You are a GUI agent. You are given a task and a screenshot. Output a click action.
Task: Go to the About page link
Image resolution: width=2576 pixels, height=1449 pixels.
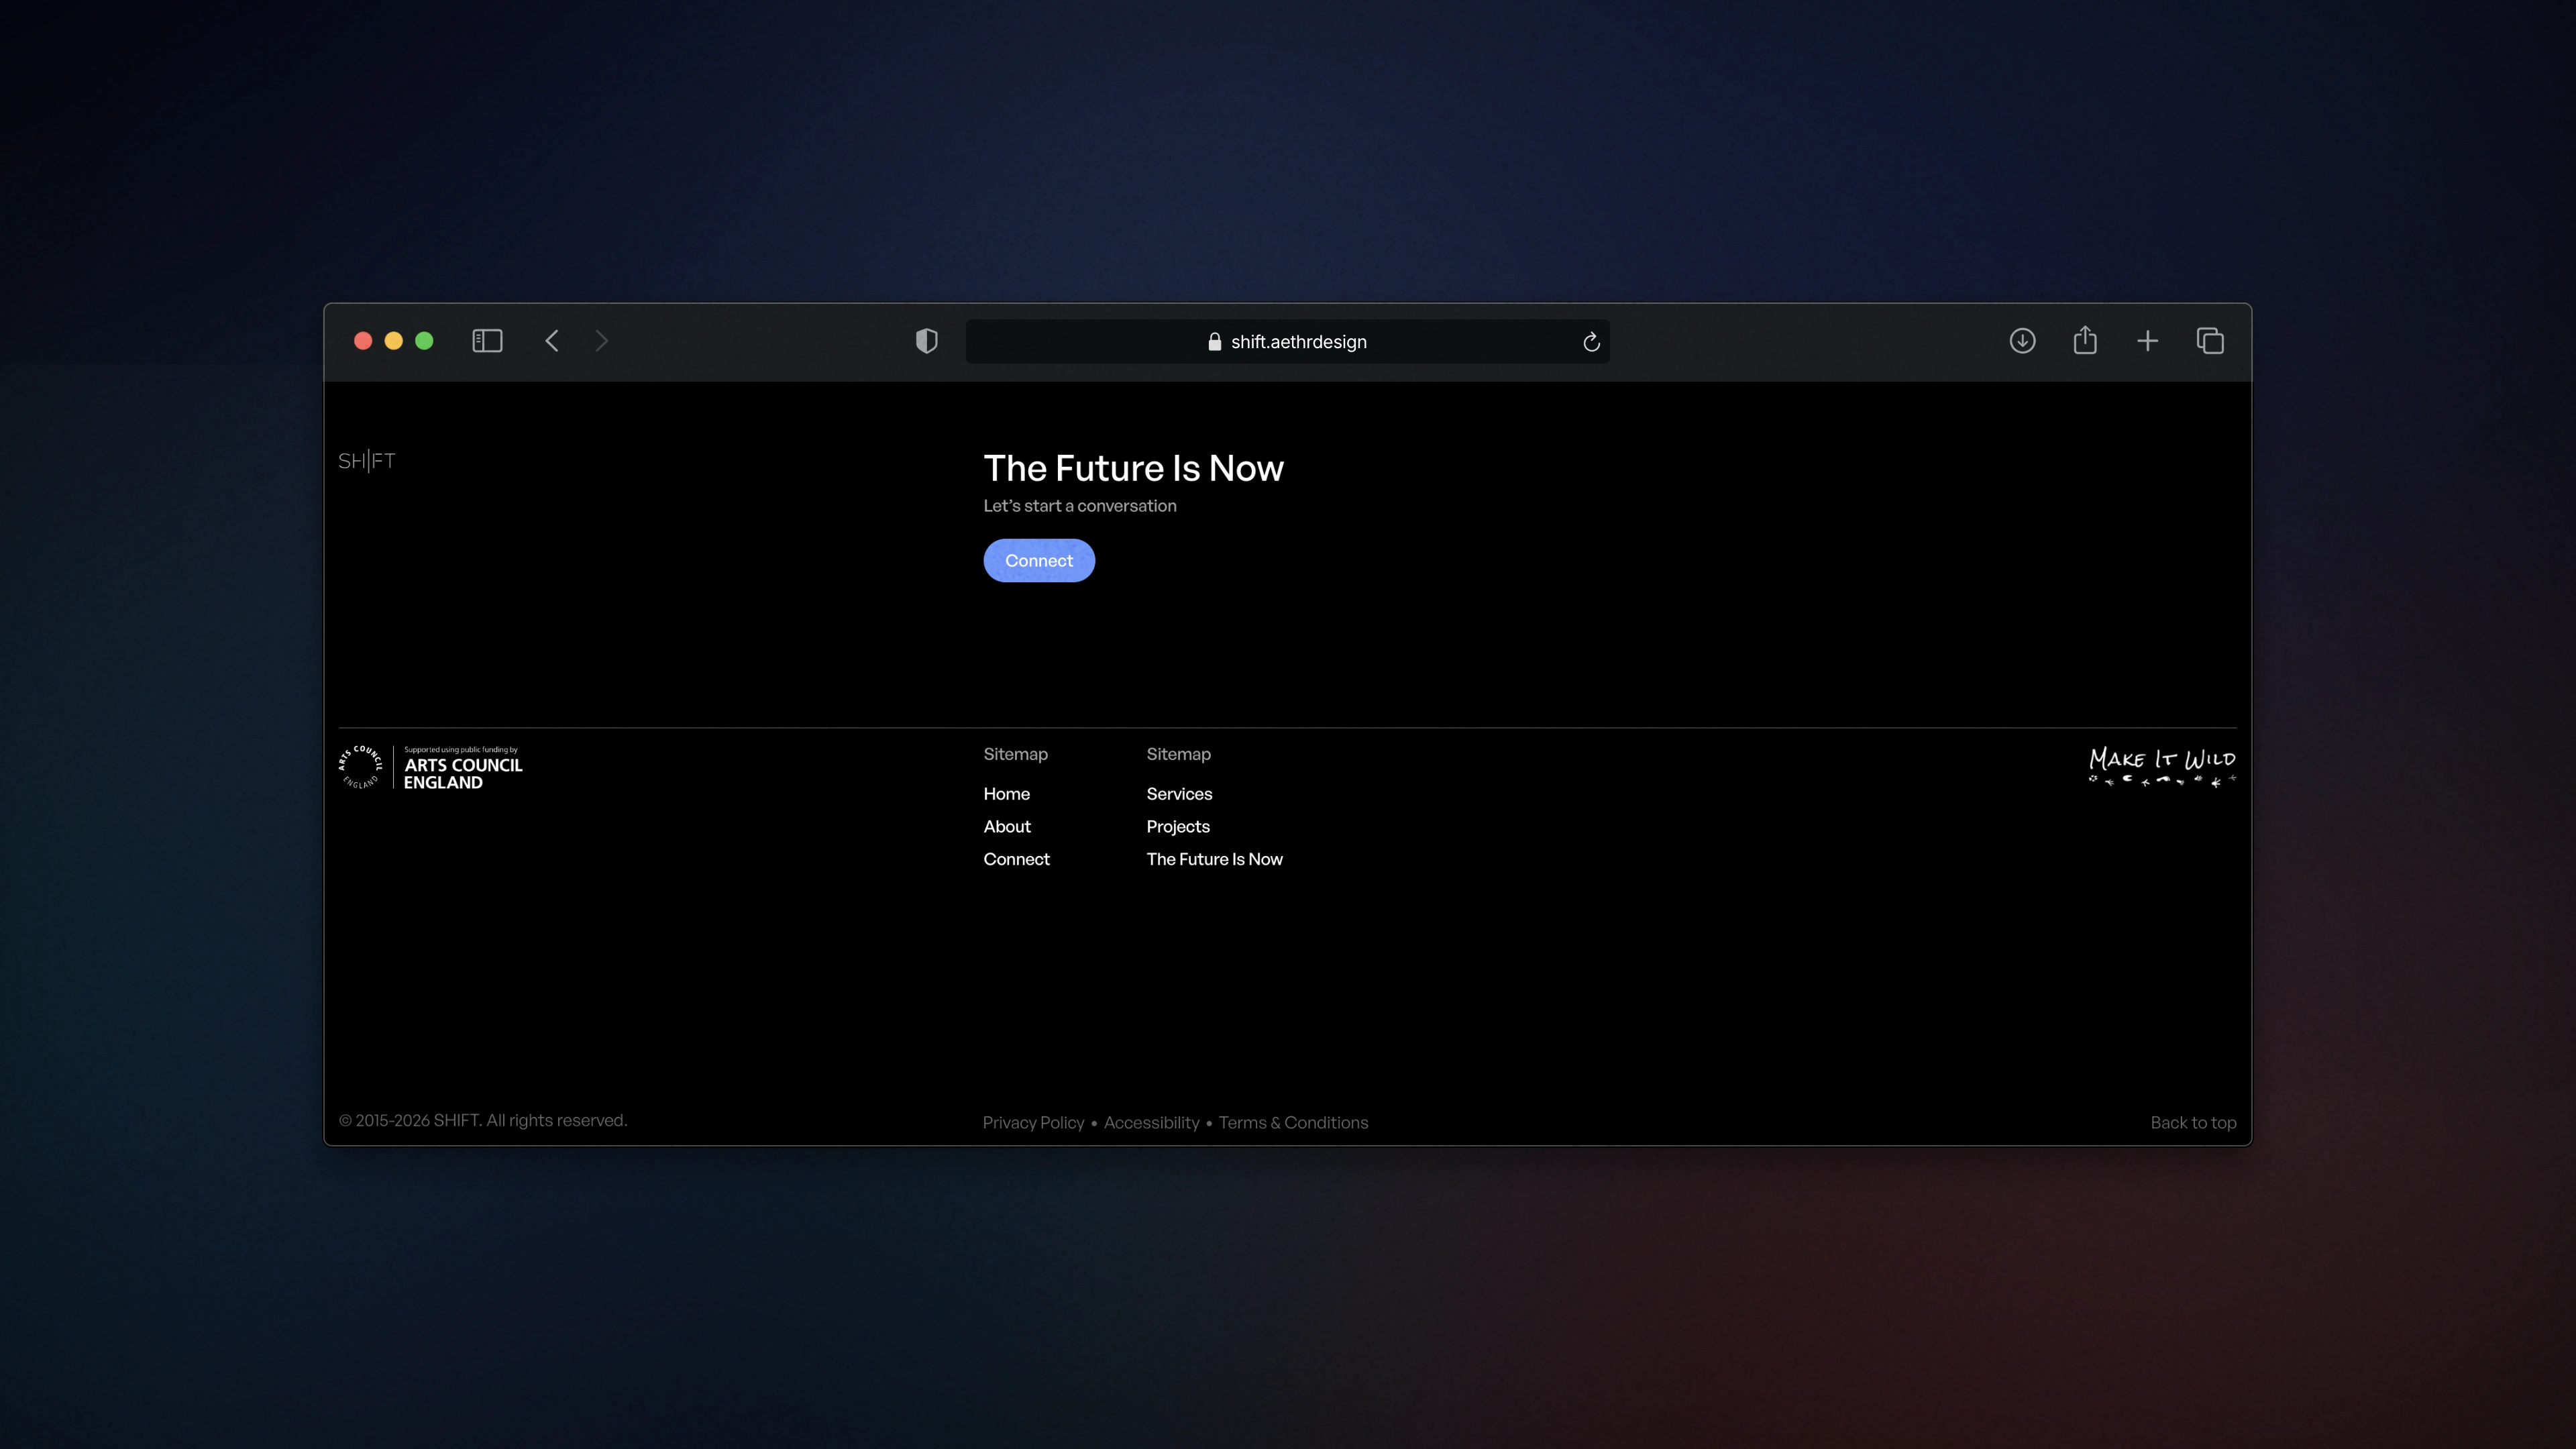click(1006, 826)
